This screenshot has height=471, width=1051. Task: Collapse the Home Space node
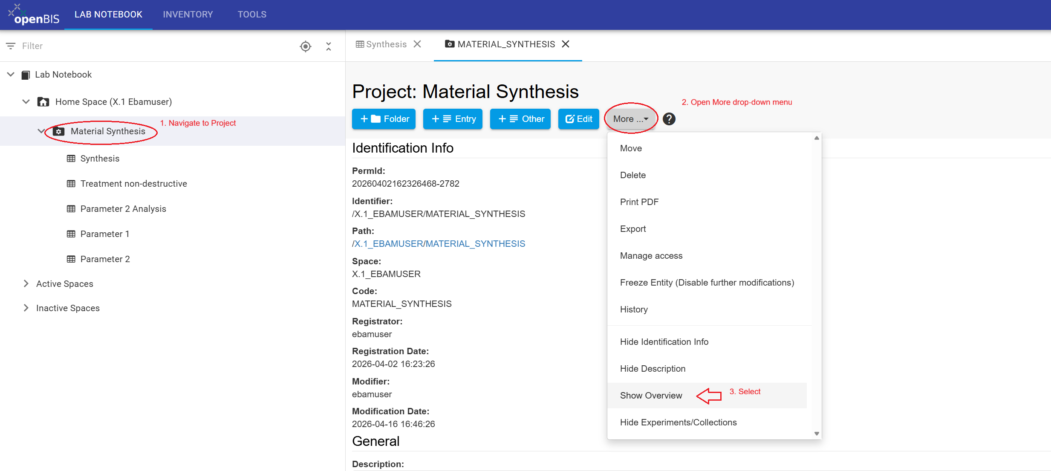coord(26,102)
